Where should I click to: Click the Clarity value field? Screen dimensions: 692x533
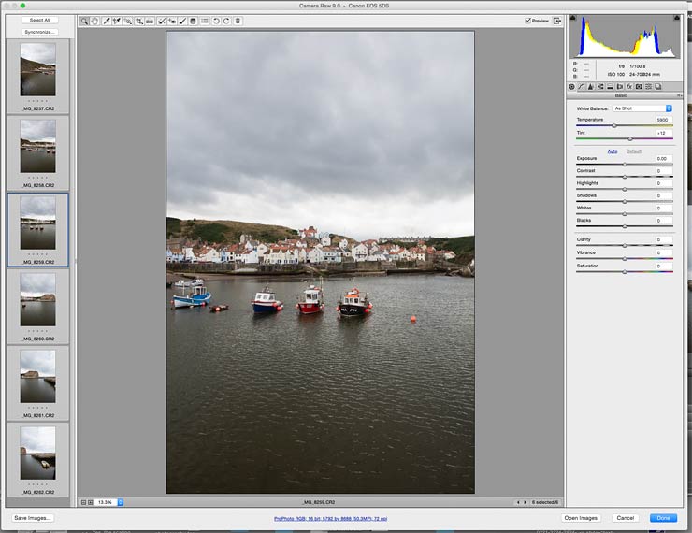click(x=663, y=239)
